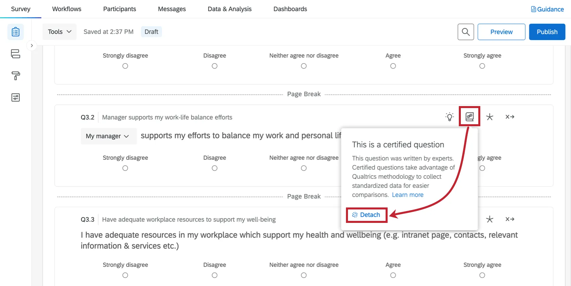Expand the collapsed left side panel
The image size is (571, 286).
point(32,45)
